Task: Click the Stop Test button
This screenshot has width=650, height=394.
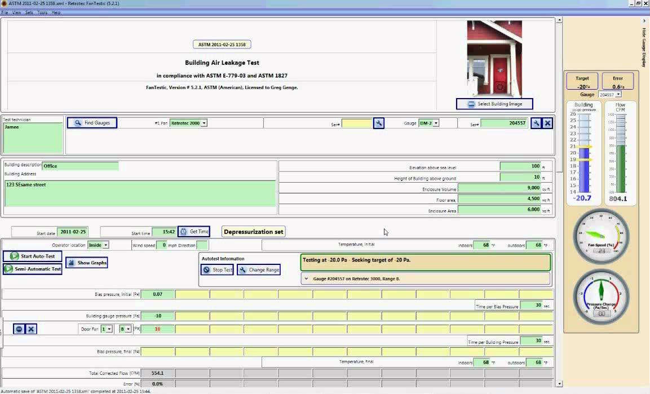Action: coord(217,270)
